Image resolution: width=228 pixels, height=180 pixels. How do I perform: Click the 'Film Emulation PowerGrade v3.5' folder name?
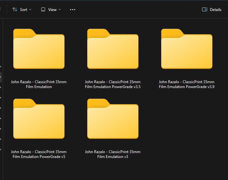click(x=113, y=87)
